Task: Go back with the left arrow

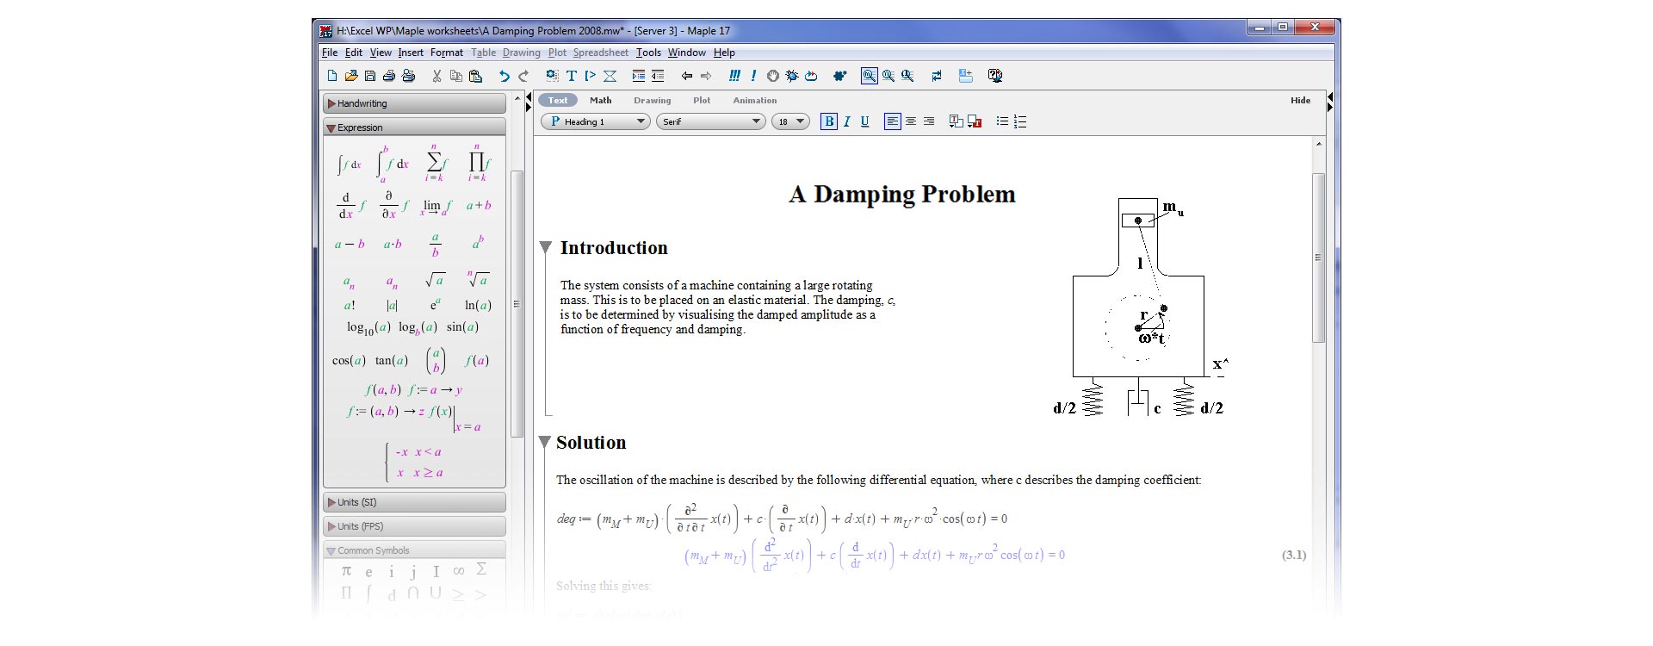Action: tap(686, 76)
